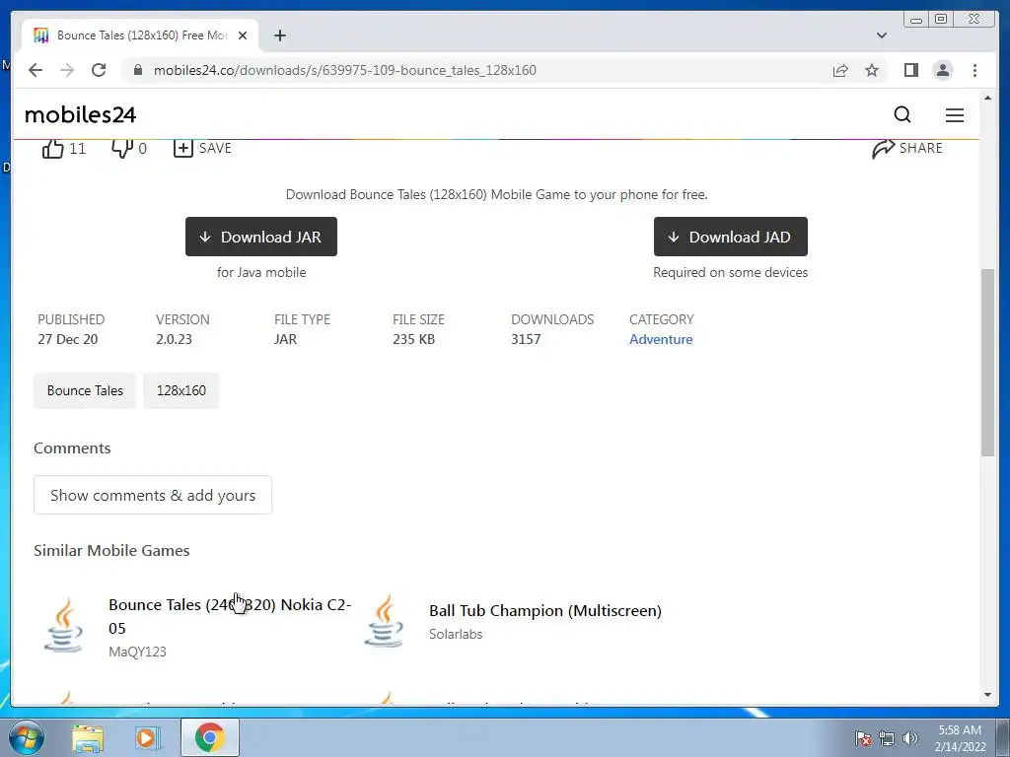Bookmark this page with star icon
Viewport: 1010px width, 757px height.
click(x=872, y=70)
